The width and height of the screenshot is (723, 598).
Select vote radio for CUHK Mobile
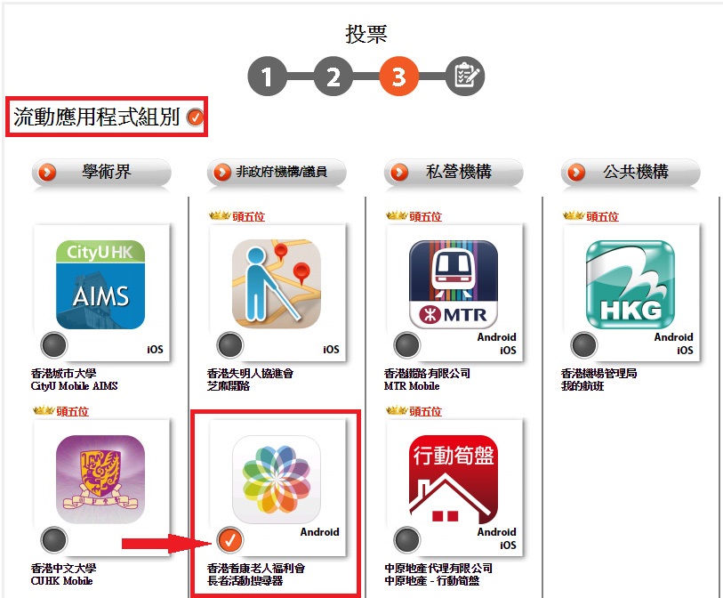54,540
